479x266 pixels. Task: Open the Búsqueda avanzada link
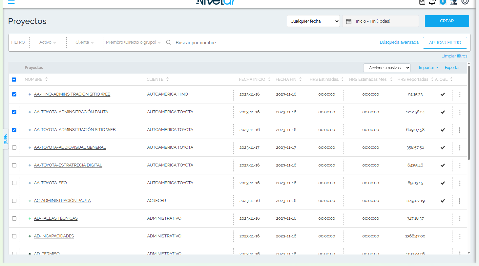coord(399,42)
